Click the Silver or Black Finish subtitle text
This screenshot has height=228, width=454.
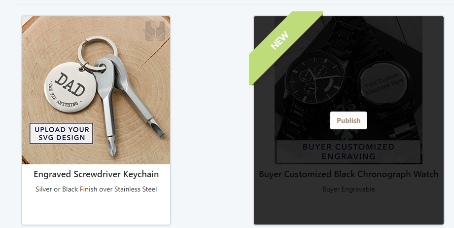coord(96,189)
